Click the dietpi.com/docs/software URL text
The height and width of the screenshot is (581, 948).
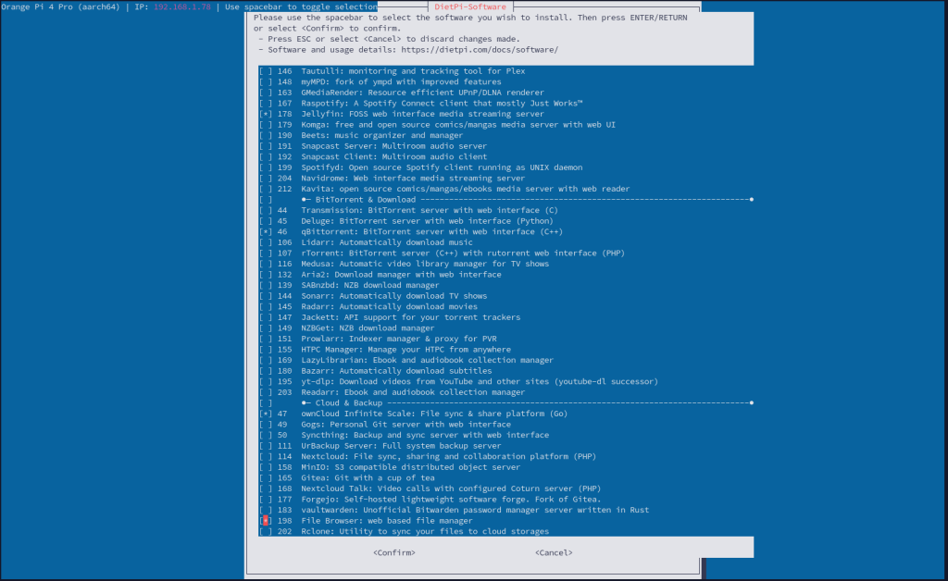pyautogui.click(x=480, y=50)
